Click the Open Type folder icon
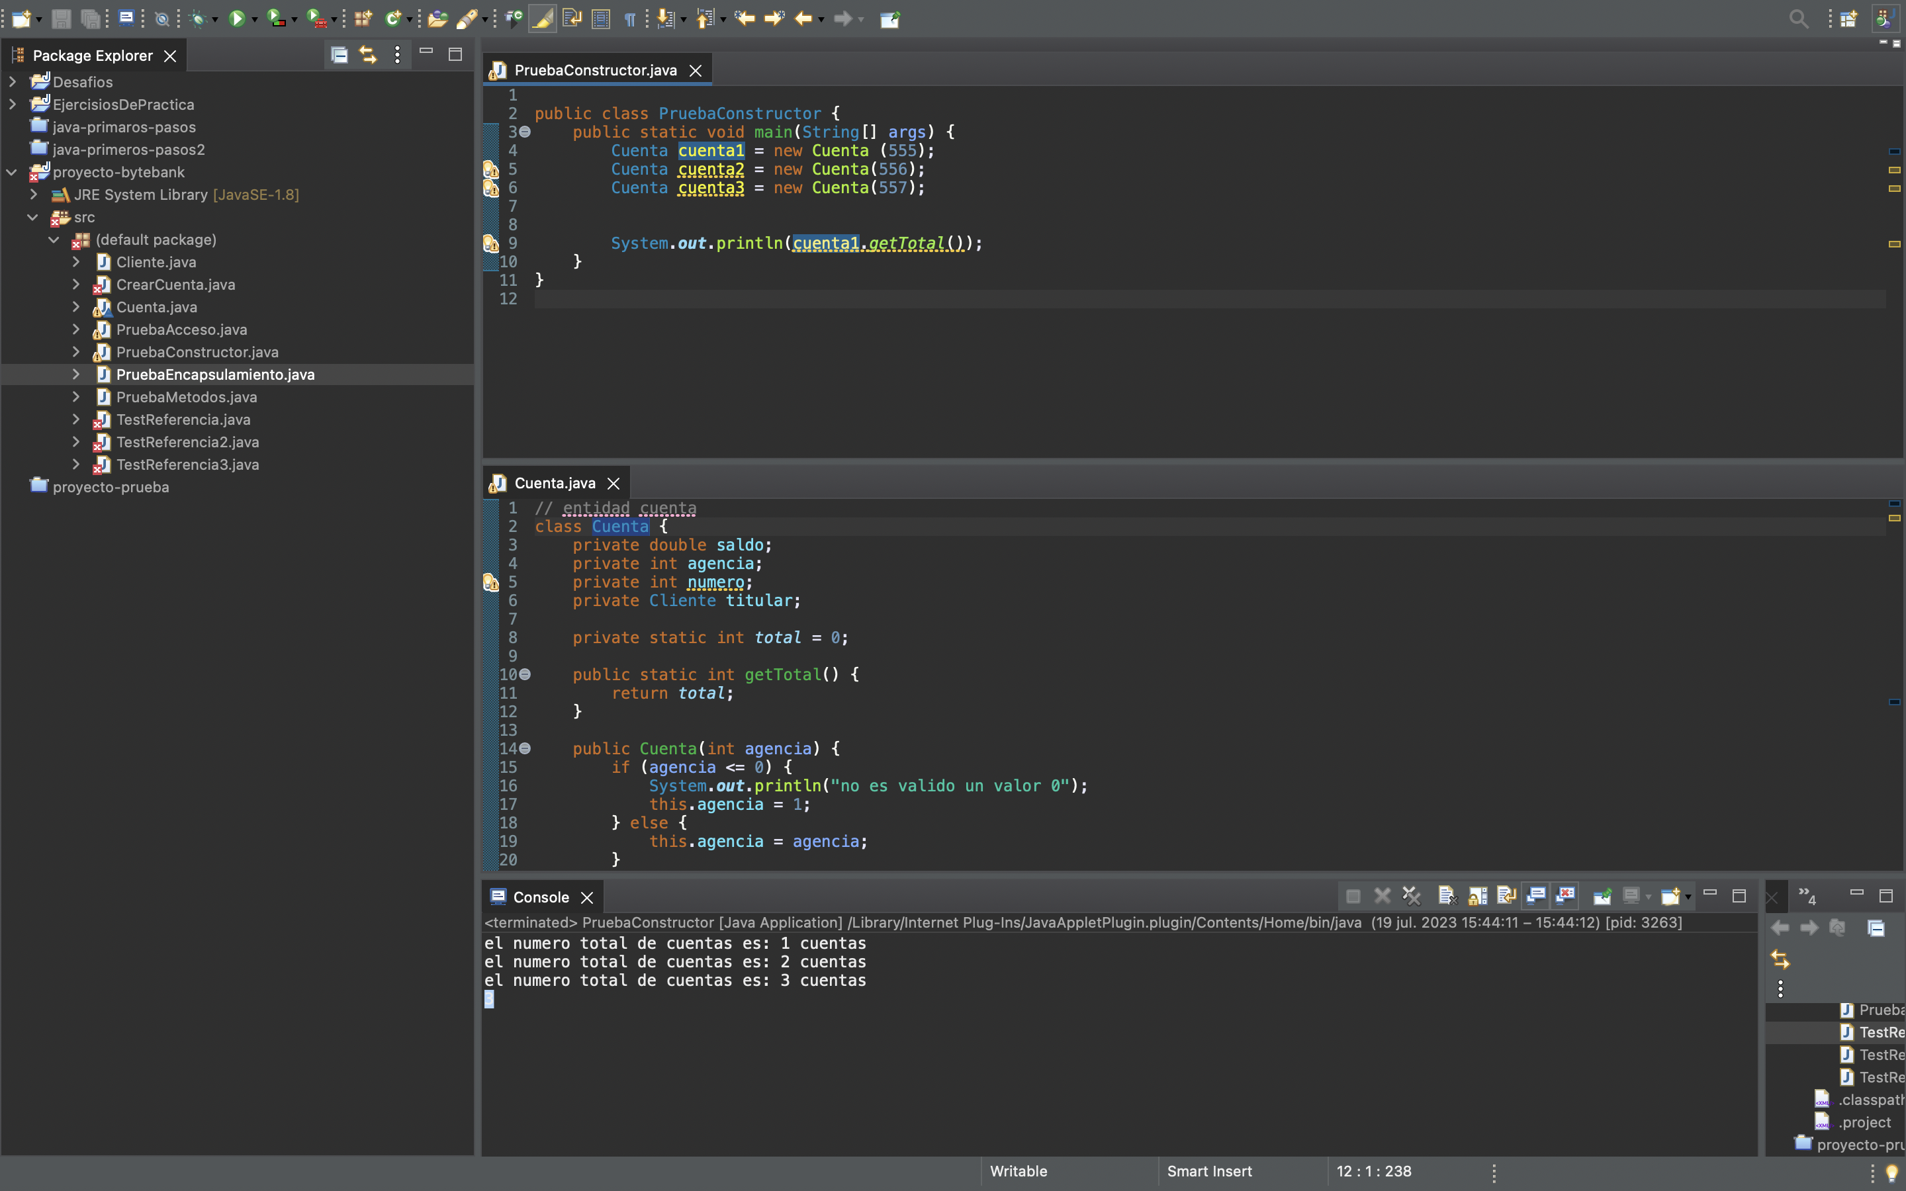 tap(438, 19)
